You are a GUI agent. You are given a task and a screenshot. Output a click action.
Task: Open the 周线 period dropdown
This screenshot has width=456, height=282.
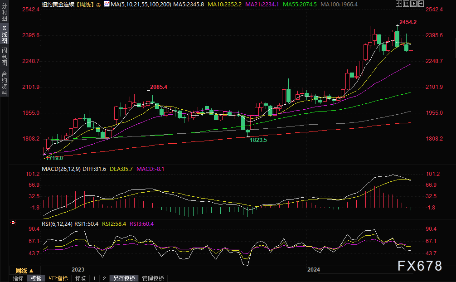24,270
